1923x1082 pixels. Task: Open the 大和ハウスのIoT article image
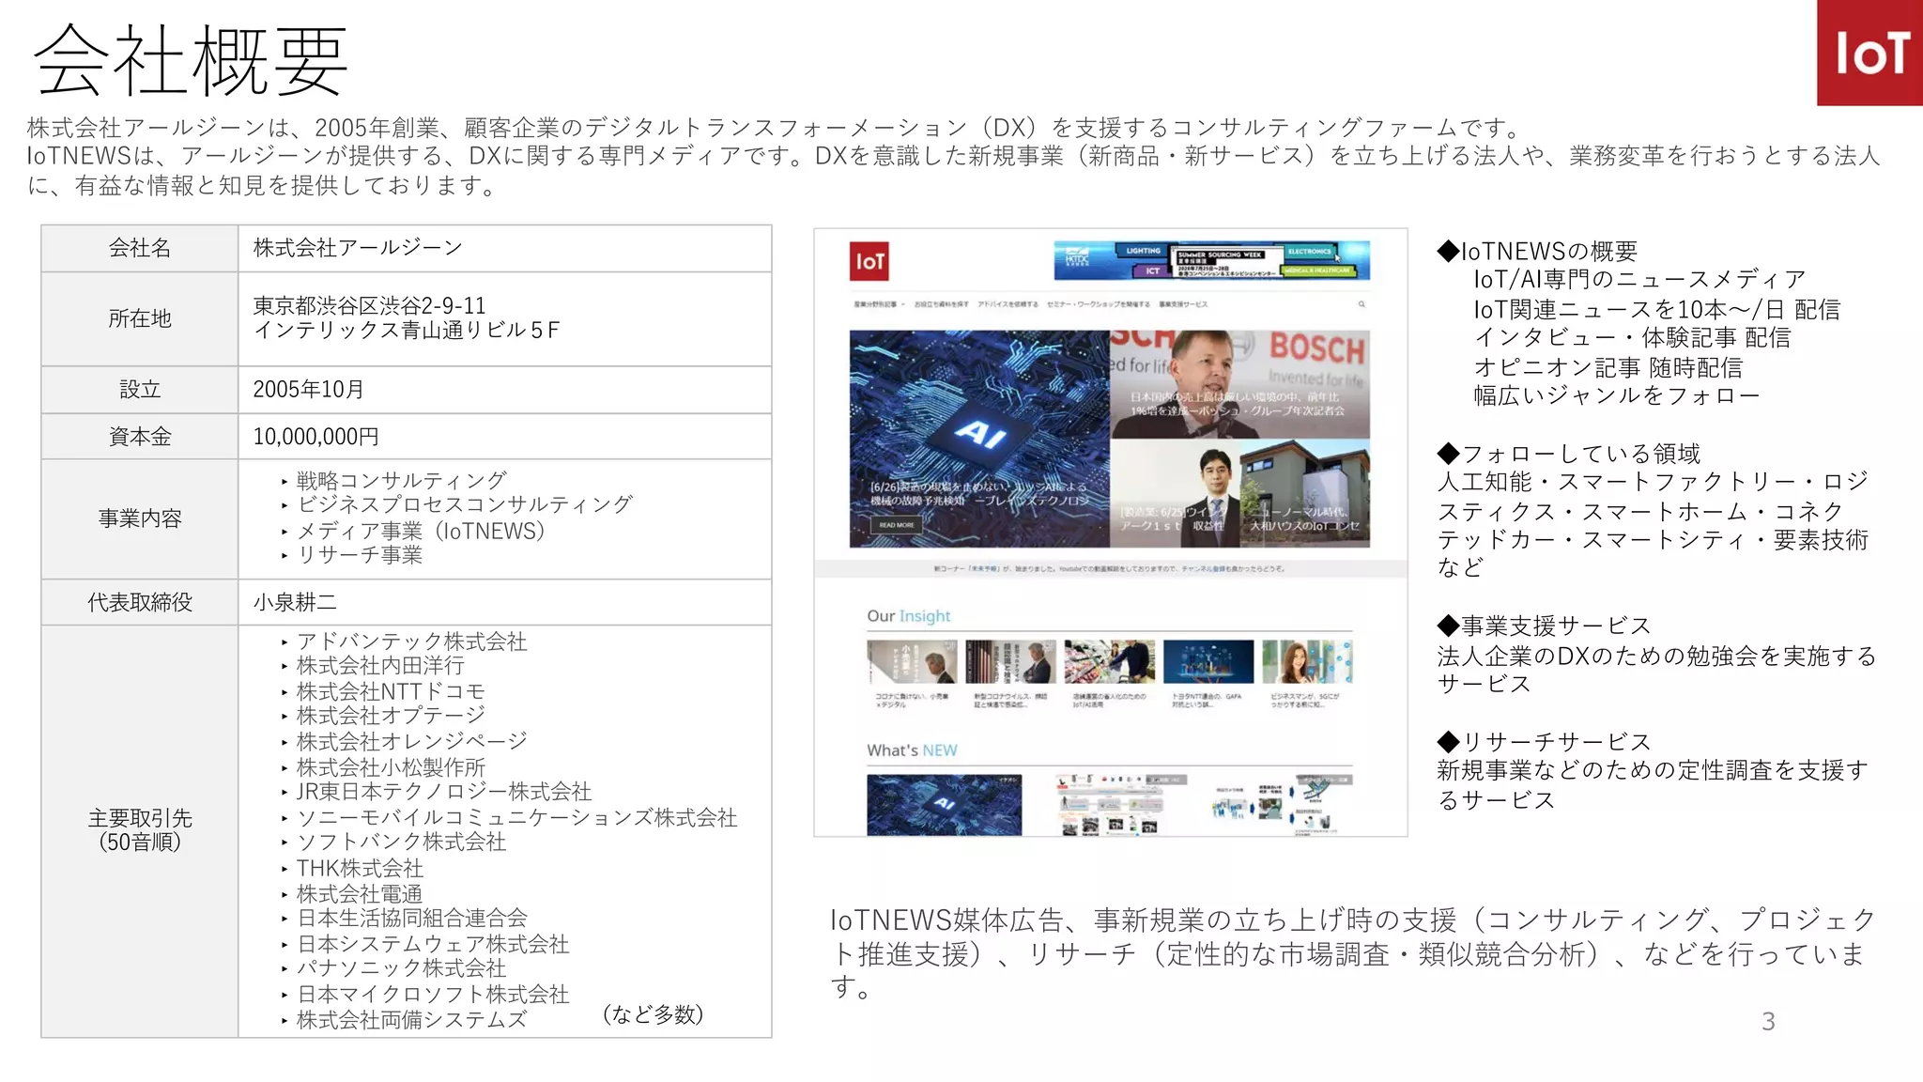pyautogui.click(x=1305, y=493)
